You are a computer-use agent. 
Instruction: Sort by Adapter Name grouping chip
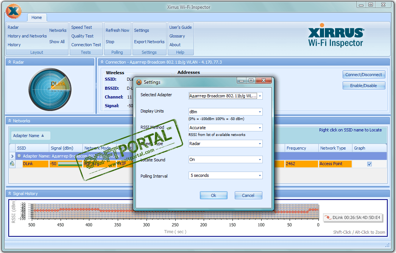click(31, 136)
